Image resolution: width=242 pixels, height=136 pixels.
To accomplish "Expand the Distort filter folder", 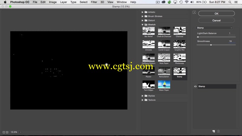I will click(142, 20).
